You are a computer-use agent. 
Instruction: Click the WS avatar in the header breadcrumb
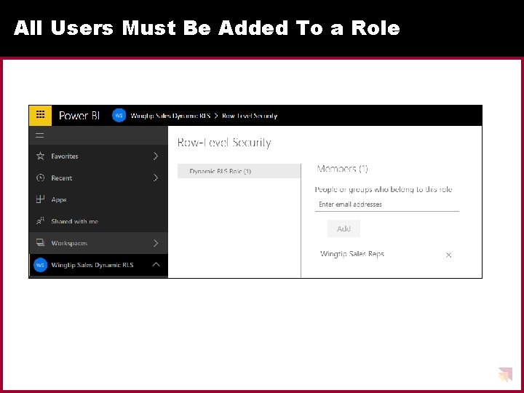[119, 116]
